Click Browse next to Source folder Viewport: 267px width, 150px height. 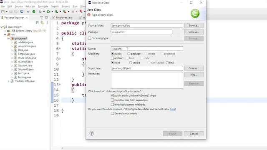(x=194, y=25)
